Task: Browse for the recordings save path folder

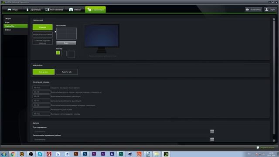Action: click(x=212, y=131)
